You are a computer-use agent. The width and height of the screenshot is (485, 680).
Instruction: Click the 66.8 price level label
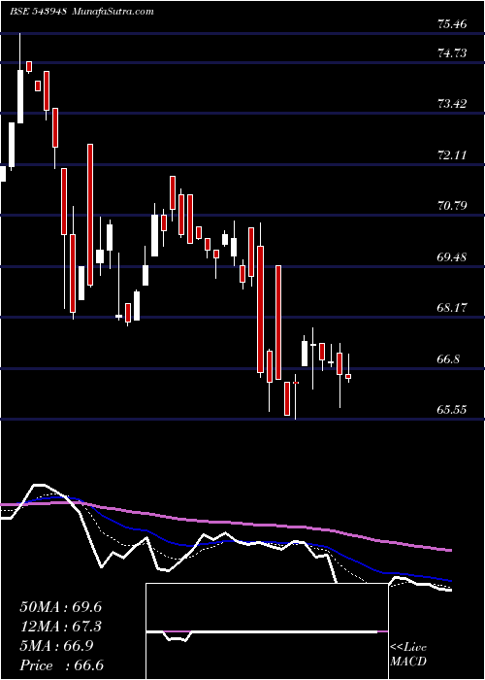pos(448,359)
